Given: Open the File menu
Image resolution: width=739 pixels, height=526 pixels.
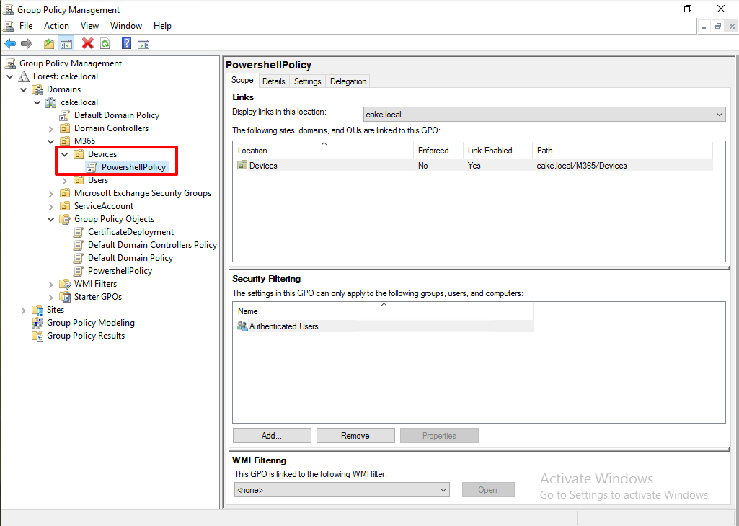Looking at the screenshot, I should [x=26, y=26].
